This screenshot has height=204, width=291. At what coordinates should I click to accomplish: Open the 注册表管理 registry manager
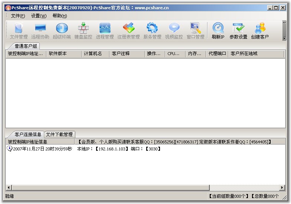[128, 31]
